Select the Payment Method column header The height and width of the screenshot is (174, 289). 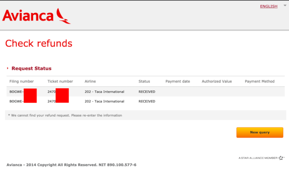260,81
